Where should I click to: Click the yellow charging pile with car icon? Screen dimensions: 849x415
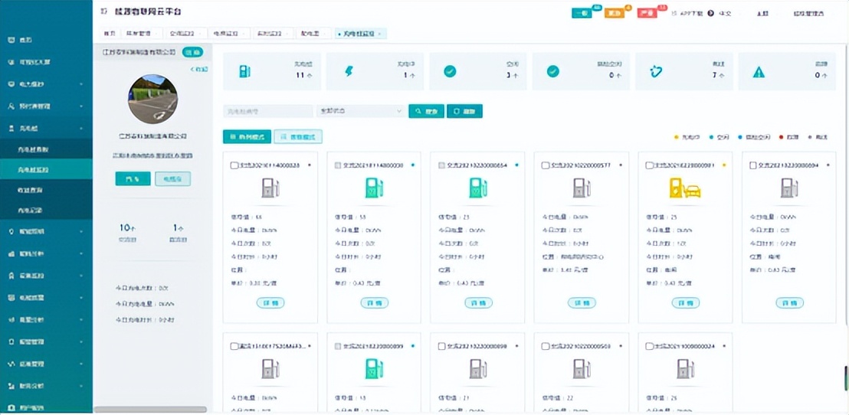(x=685, y=188)
